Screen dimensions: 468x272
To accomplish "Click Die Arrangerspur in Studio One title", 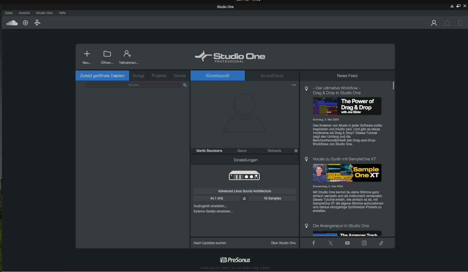I will pos(341,226).
